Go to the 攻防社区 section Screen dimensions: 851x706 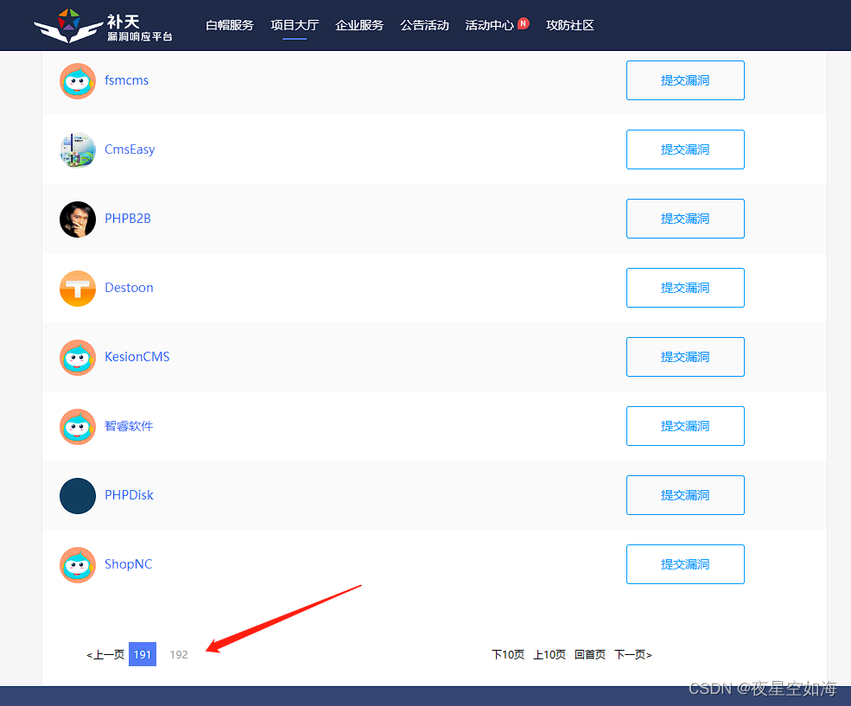coord(570,25)
